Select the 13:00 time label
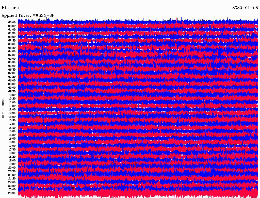The image size is (260, 198). point(12,117)
